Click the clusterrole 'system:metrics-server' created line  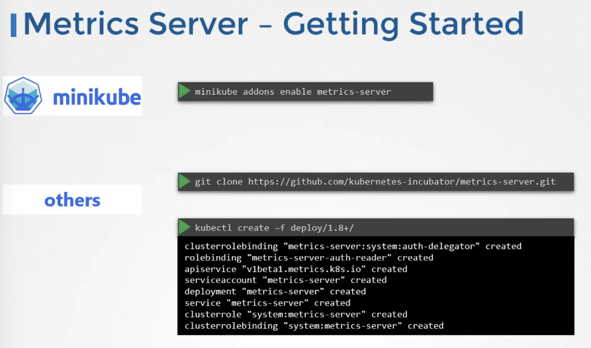pos(296,314)
